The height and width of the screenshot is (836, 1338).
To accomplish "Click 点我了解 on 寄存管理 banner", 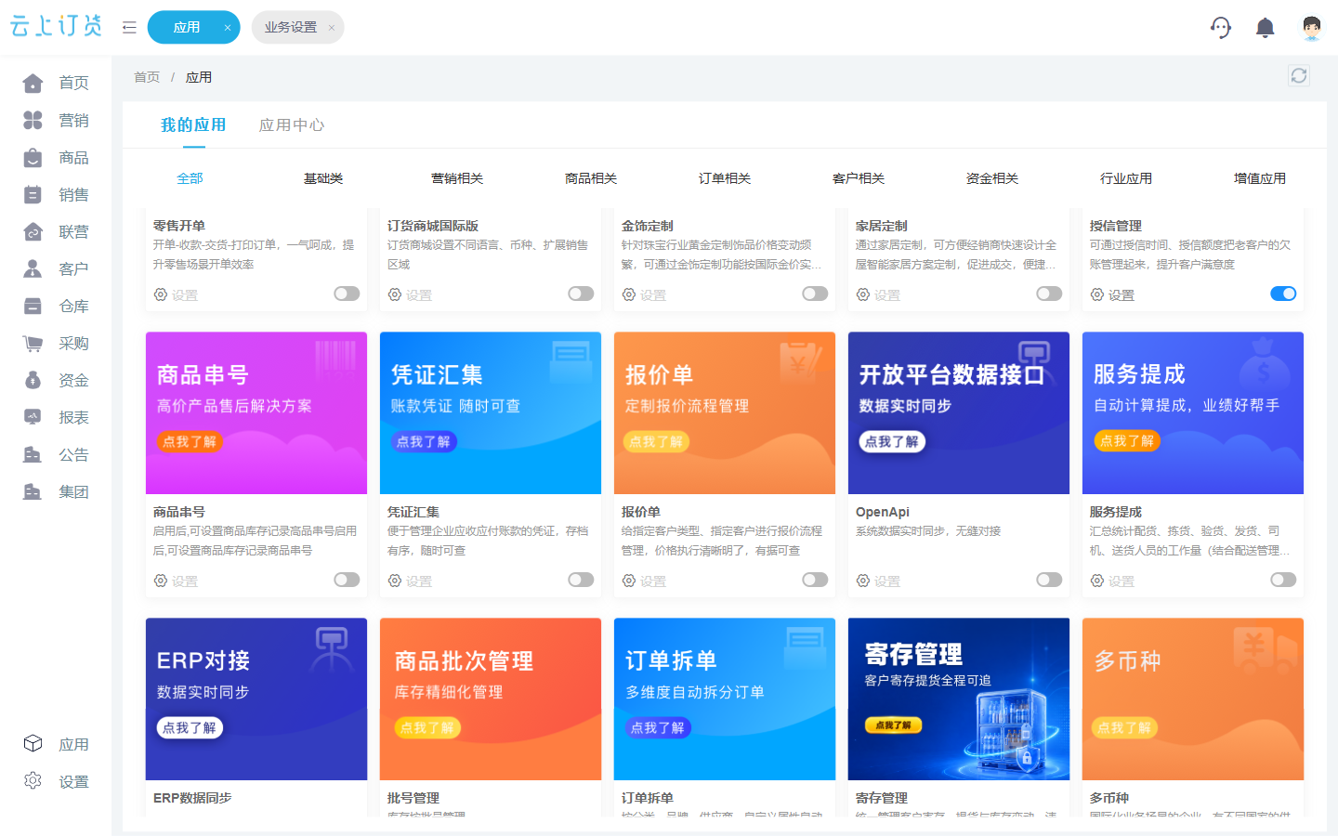I will pos(894,725).
